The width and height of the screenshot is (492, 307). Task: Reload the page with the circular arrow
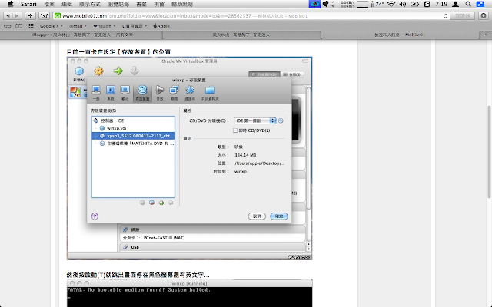[445, 15]
